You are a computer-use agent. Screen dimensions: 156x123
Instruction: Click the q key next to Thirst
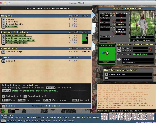(x=119, y=51)
